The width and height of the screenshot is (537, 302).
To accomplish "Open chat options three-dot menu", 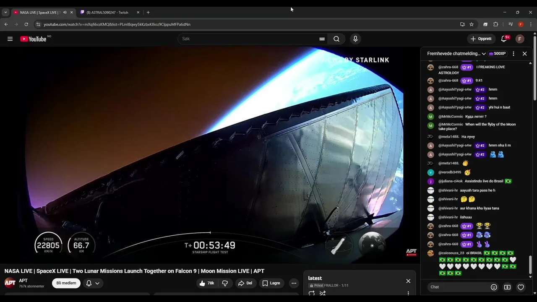I will pyautogui.click(x=513, y=54).
